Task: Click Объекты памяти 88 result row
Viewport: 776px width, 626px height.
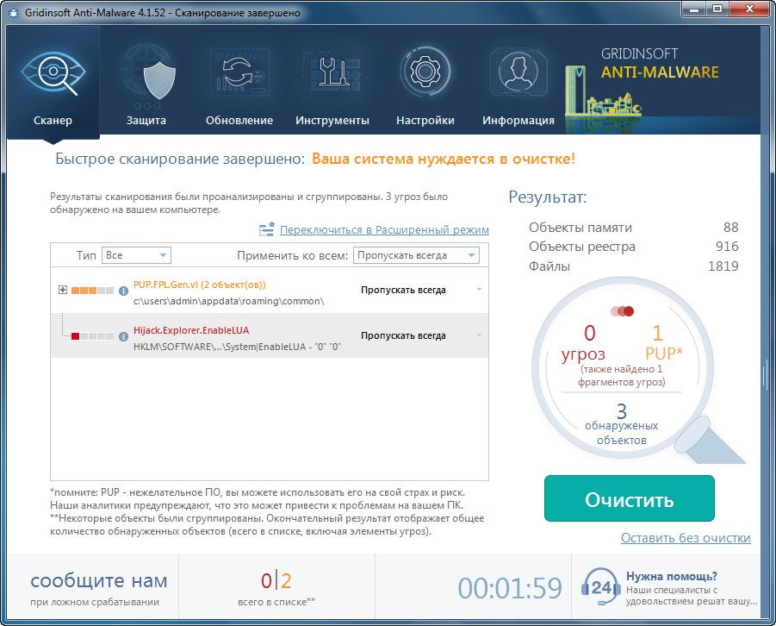Action: tap(634, 227)
